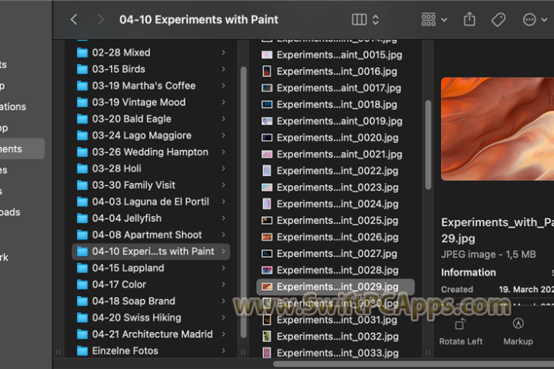Select 03-26 Wedding Hampton folder
Image resolution: width=554 pixels, height=369 pixels.
coord(152,152)
